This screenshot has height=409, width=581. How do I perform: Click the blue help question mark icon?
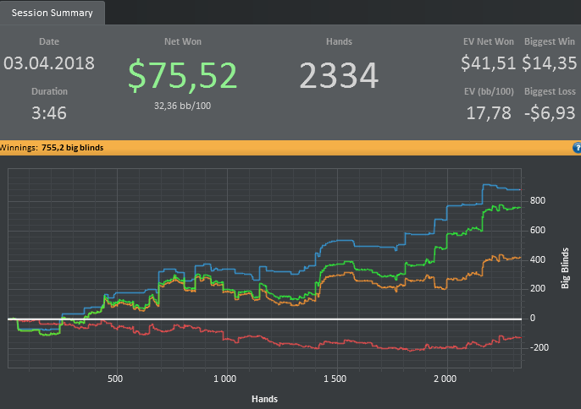coord(577,148)
